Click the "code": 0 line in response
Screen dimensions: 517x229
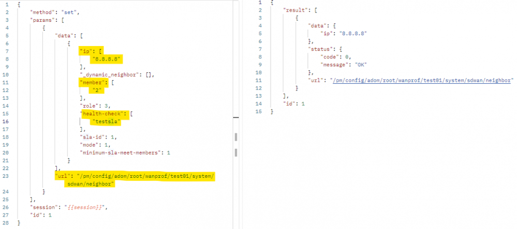335,57
